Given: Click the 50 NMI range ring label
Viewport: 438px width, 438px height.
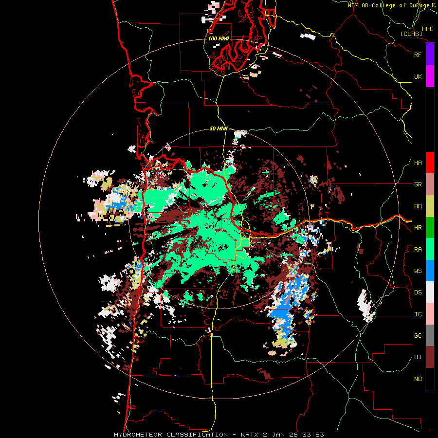Looking at the screenshot, I should [x=219, y=129].
